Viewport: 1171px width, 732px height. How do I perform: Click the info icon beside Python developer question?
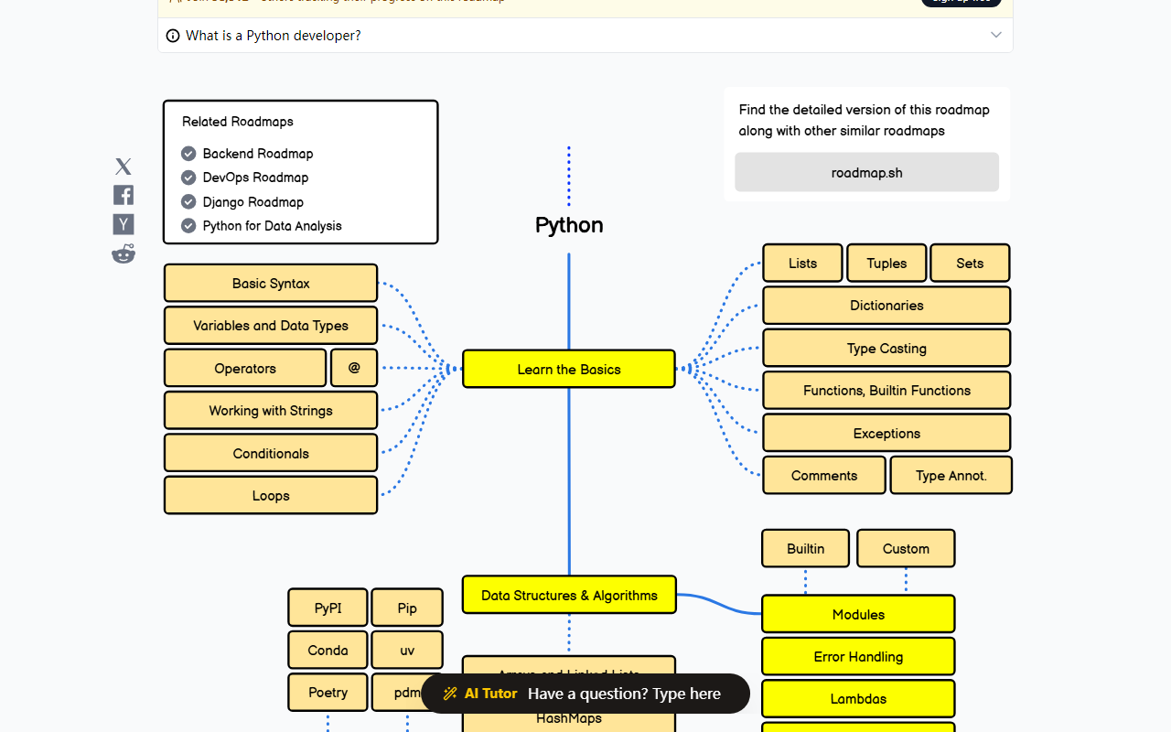173,36
